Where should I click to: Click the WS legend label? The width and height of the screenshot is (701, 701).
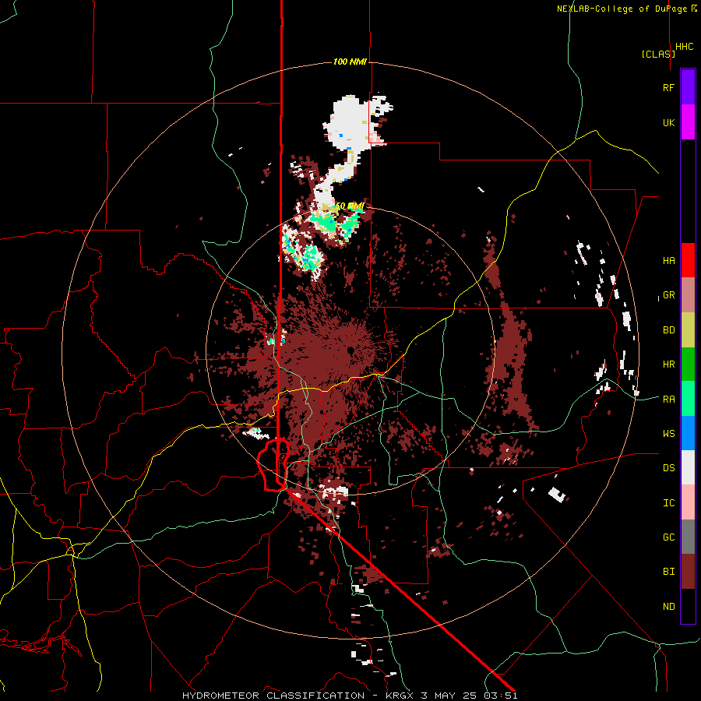point(668,434)
